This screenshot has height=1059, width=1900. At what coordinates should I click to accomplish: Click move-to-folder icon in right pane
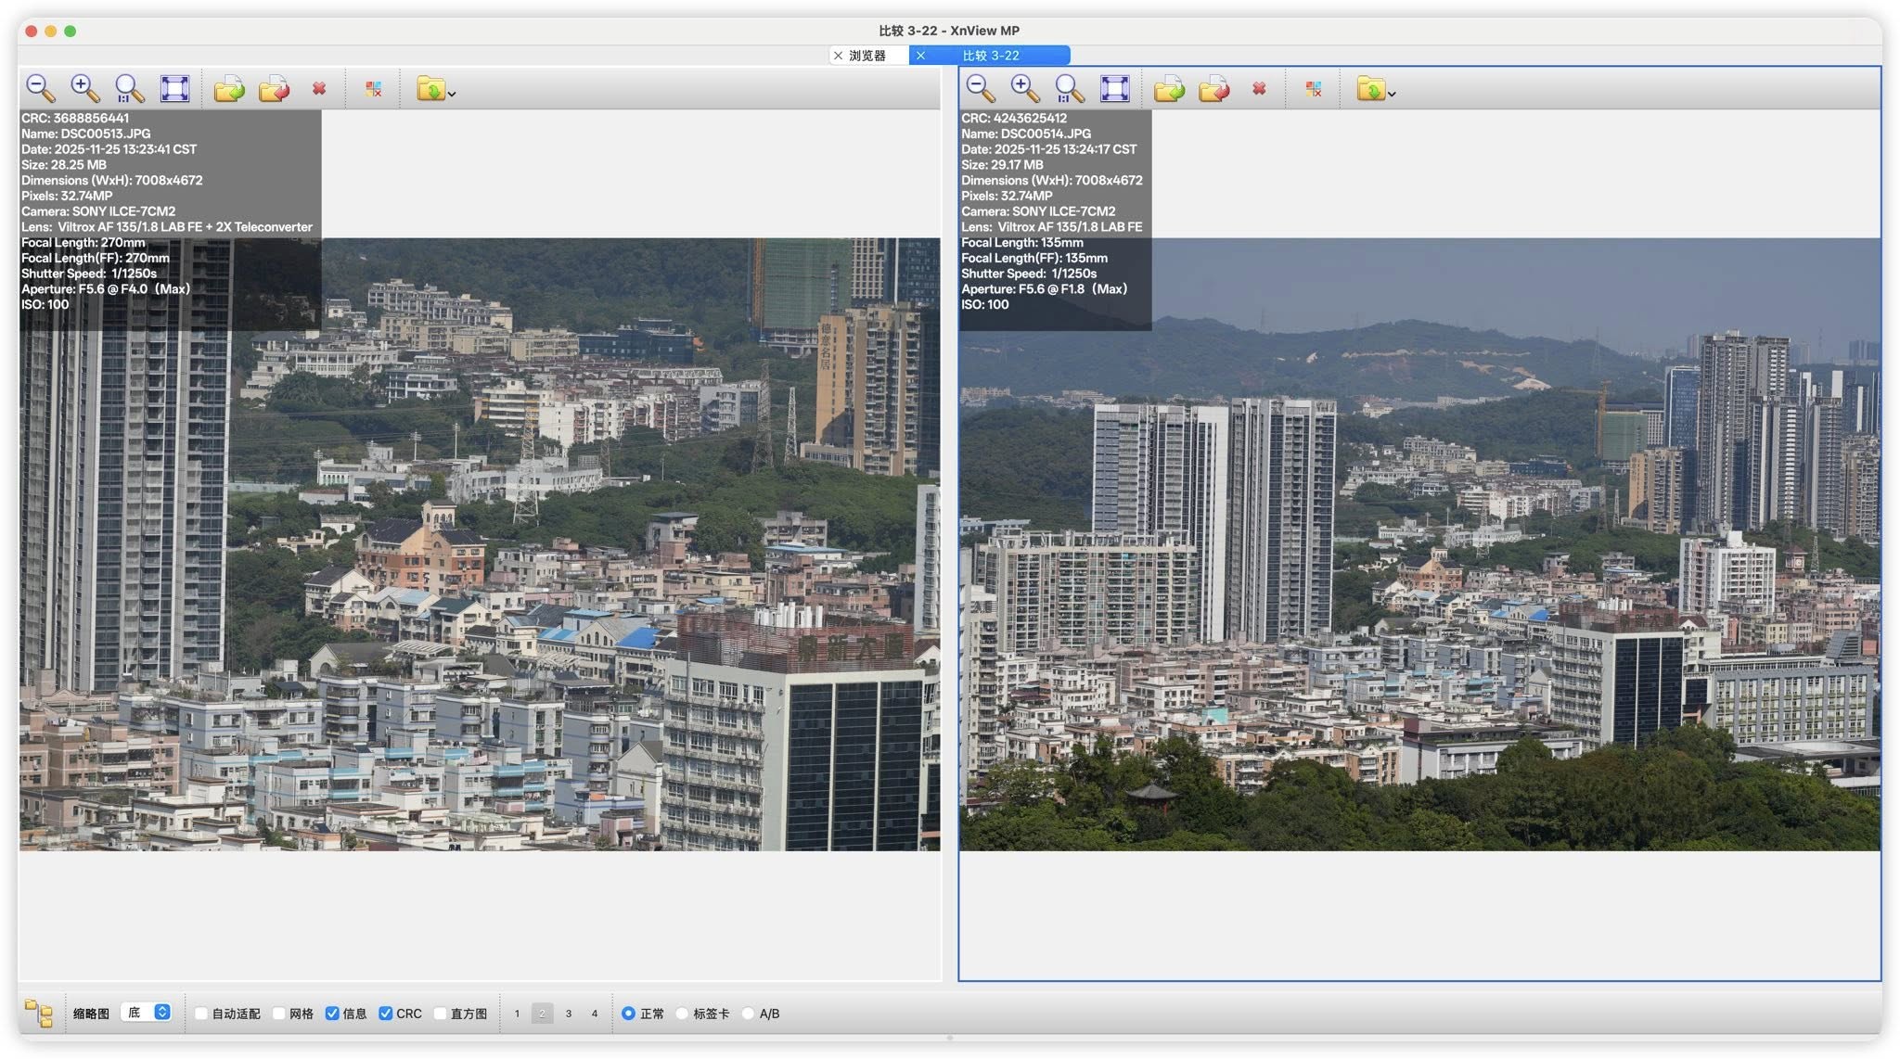point(1213,89)
